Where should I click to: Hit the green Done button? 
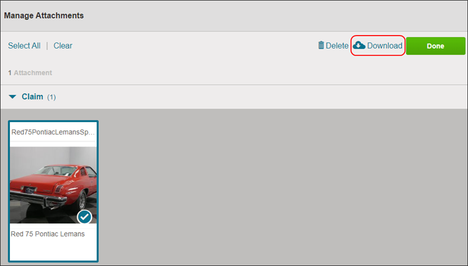pos(435,46)
